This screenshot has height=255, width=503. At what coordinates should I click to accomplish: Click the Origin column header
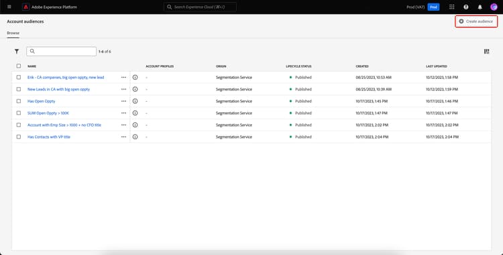point(221,66)
